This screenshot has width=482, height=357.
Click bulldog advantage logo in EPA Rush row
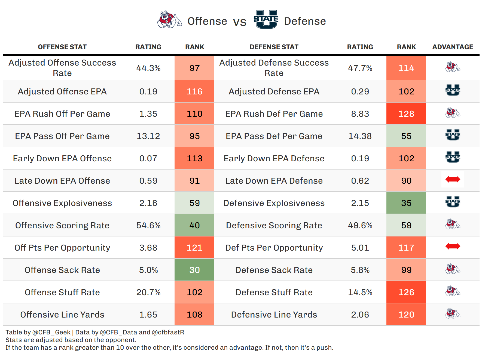click(453, 113)
